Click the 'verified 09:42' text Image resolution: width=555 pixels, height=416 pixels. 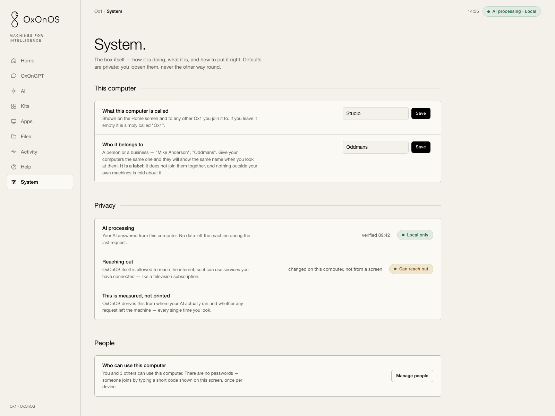pyautogui.click(x=376, y=235)
